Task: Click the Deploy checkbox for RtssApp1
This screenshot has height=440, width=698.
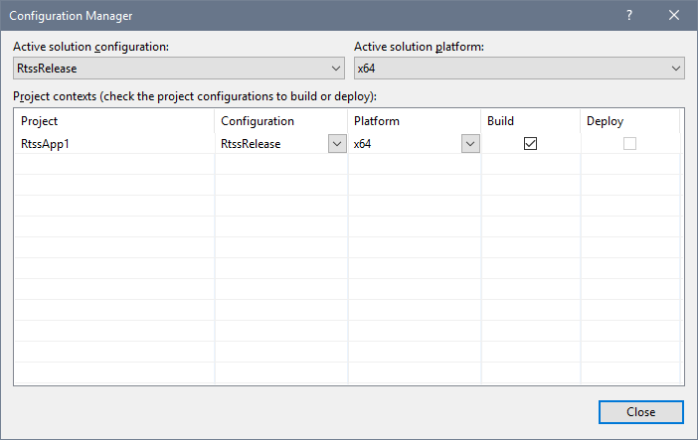Action: 628,143
